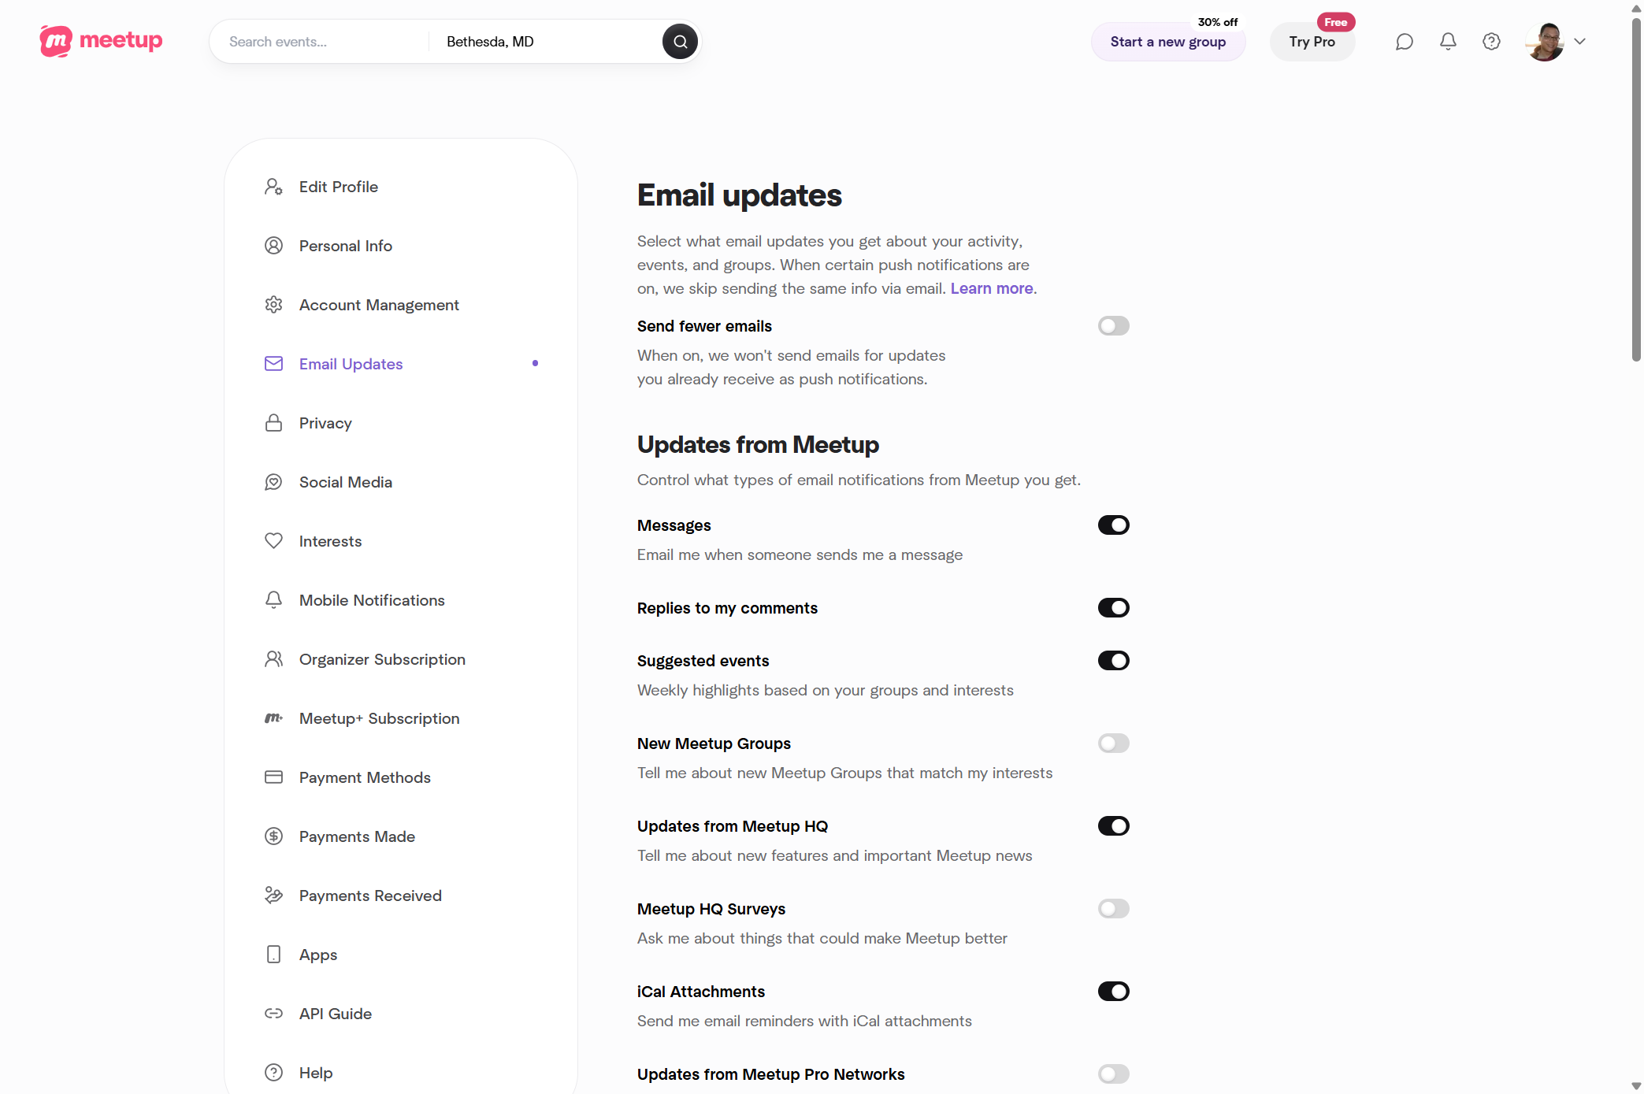Viewport: 1644px width, 1094px height.
Task: Click the scrollbar down arrow
Action: coord(1636,1086)
